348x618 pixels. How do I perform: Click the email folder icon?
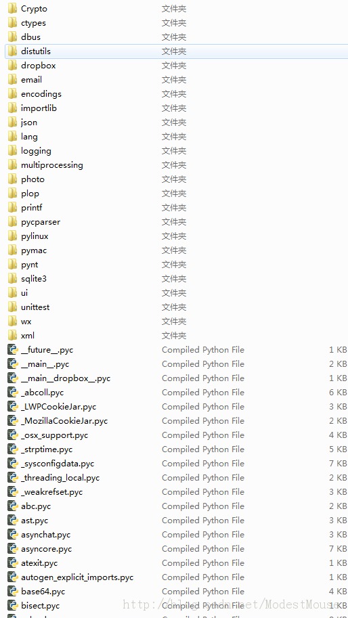(x=12, y=80)
